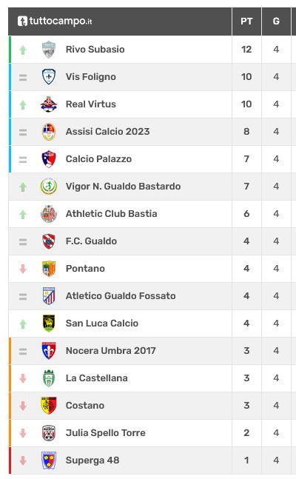296x479 pixels.
Task: Click Julia Spello Torre points value
Action: 246,433
